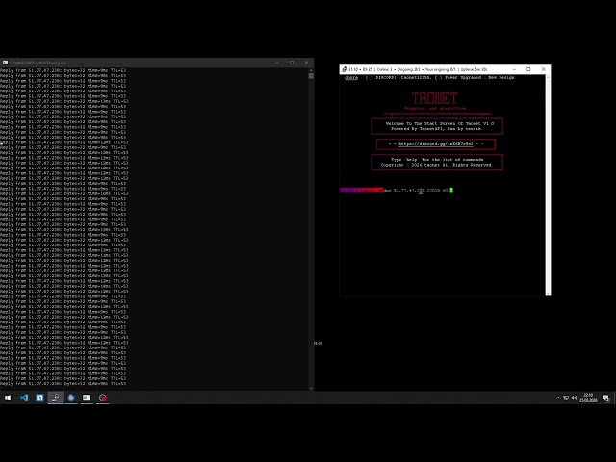This screenshot has width=616, height=462.
Task: Click the 'Type help for the list' line
Action: [437, 160]
